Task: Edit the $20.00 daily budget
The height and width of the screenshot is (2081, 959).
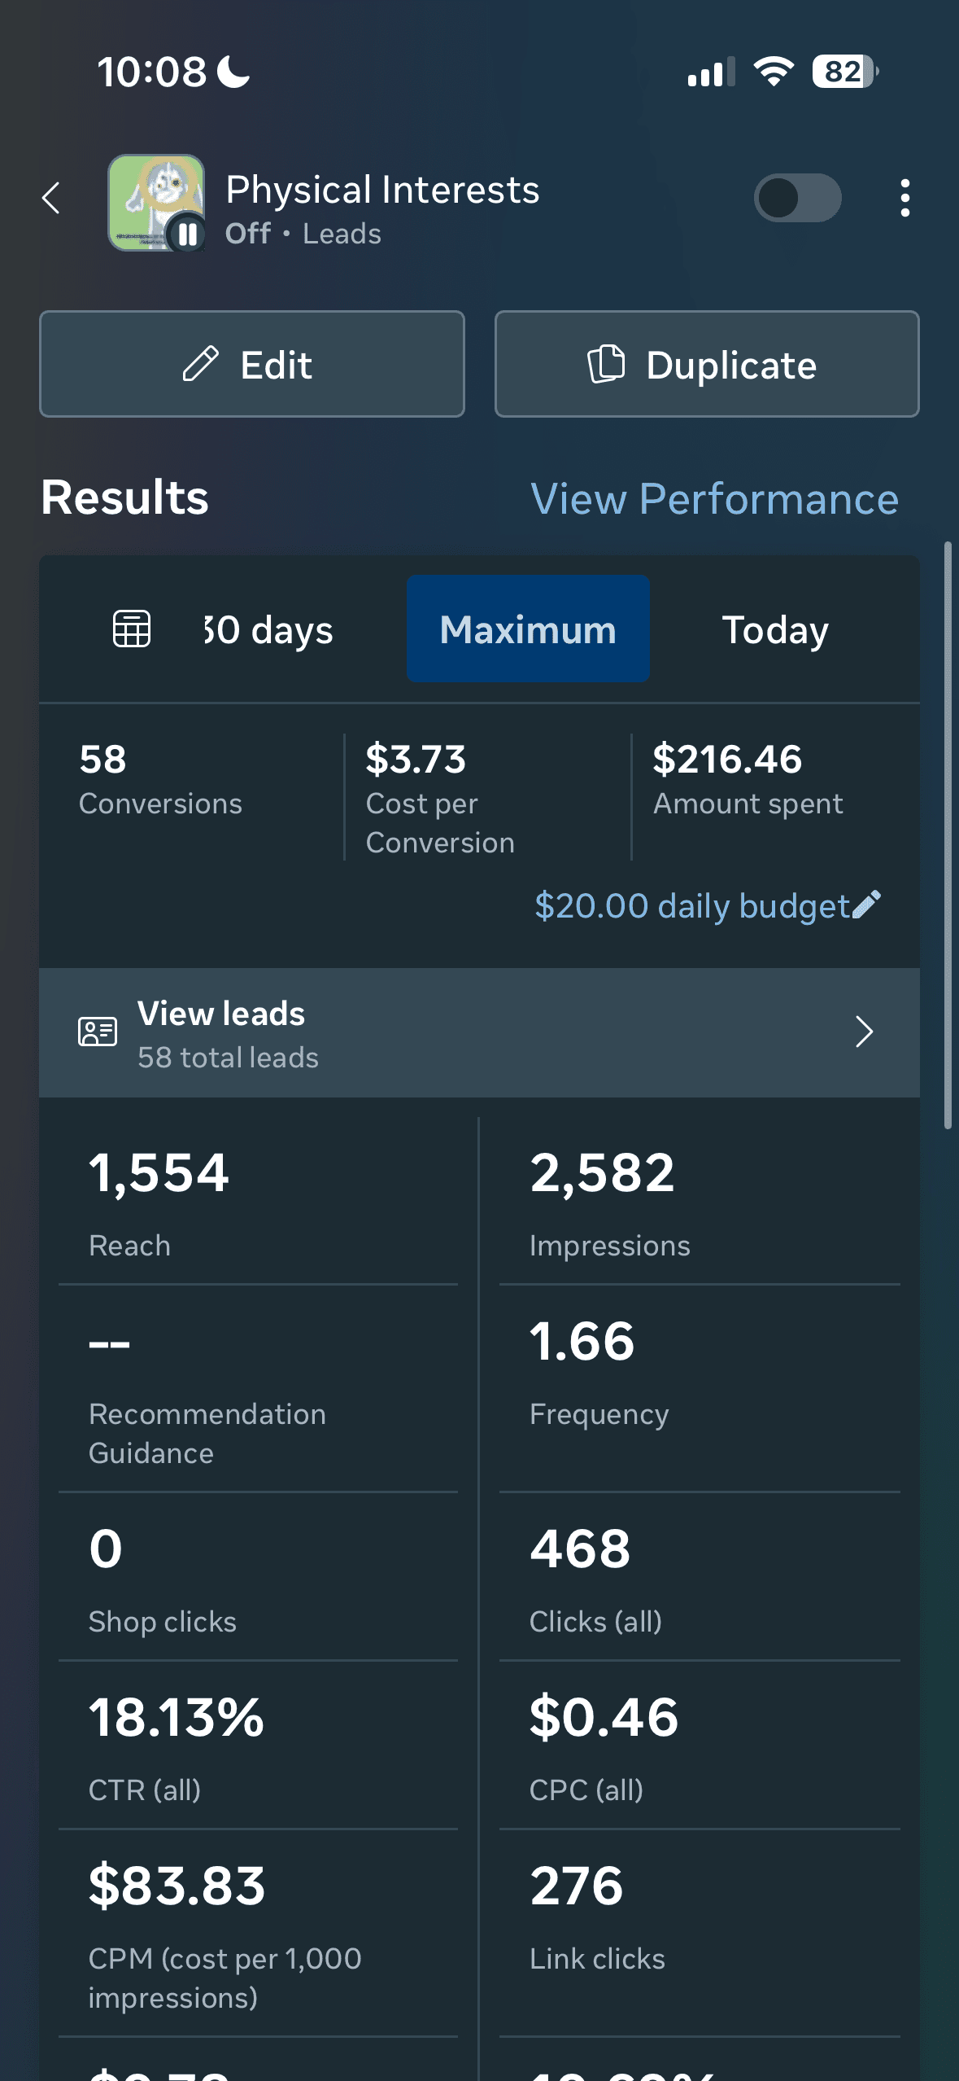Action: 691,905
